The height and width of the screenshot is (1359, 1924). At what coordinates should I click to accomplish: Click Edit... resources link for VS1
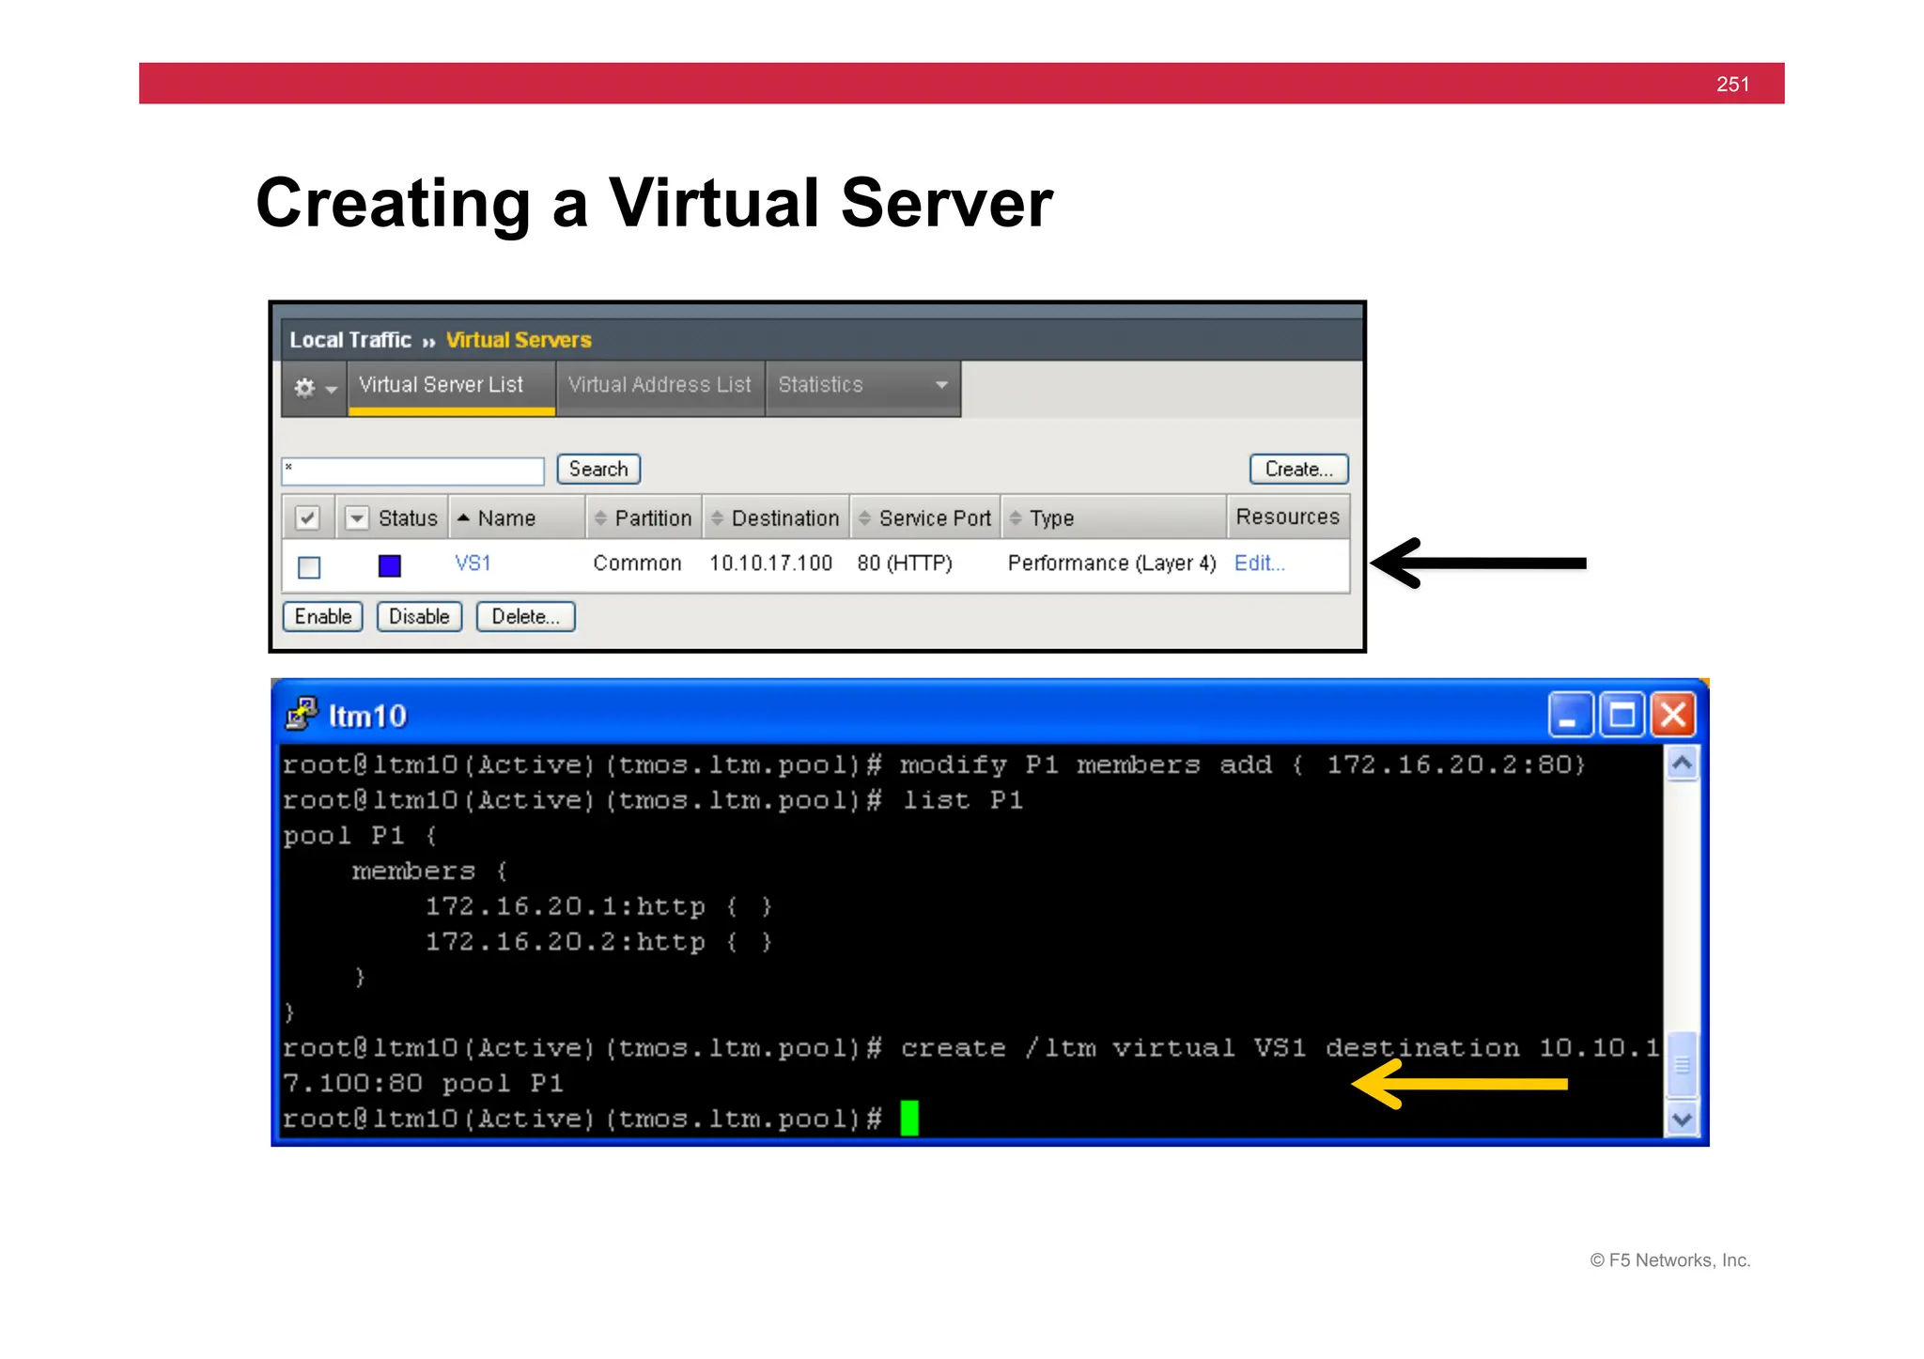(x=1259, y=564)
